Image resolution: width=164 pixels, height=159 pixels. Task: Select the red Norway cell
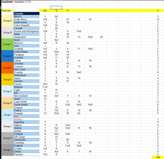(x=27, y=119)
